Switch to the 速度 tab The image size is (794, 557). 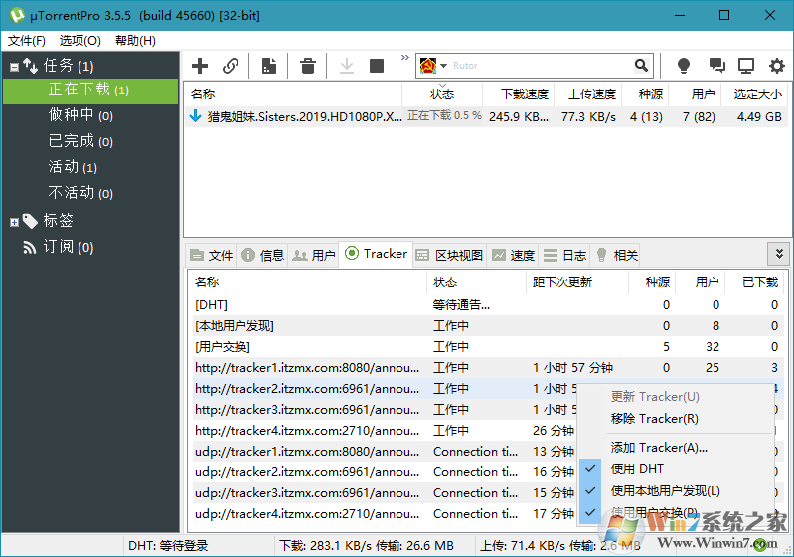pos(514,255)
